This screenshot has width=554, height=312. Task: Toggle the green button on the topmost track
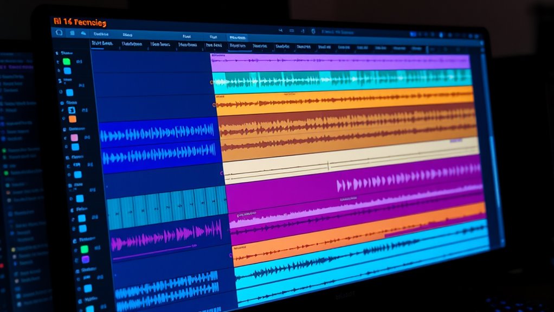pos(67,61)
